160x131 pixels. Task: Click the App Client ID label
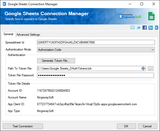(x=16, y=104)
